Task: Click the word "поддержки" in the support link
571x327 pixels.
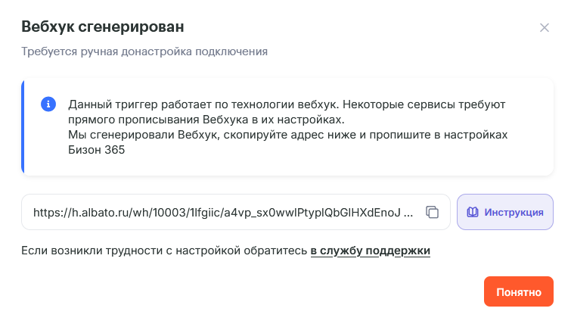Action: pos(403,251)
